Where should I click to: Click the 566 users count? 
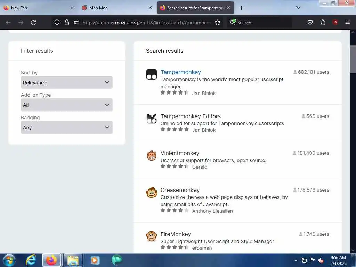(x=315, y=116)
